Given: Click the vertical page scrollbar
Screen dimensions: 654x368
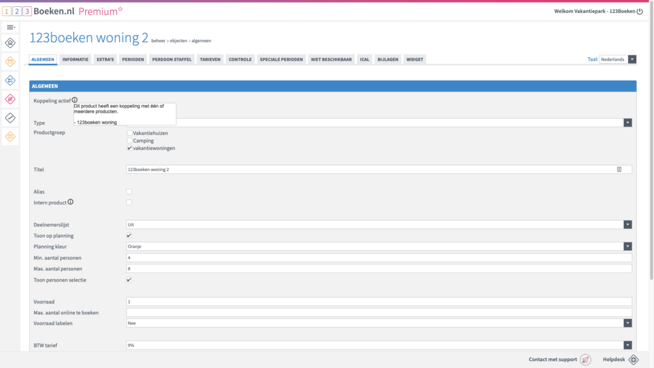Looking at the screenshot, I should 651,142.
